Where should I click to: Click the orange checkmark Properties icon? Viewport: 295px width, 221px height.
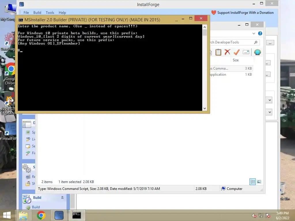(237, 52)
